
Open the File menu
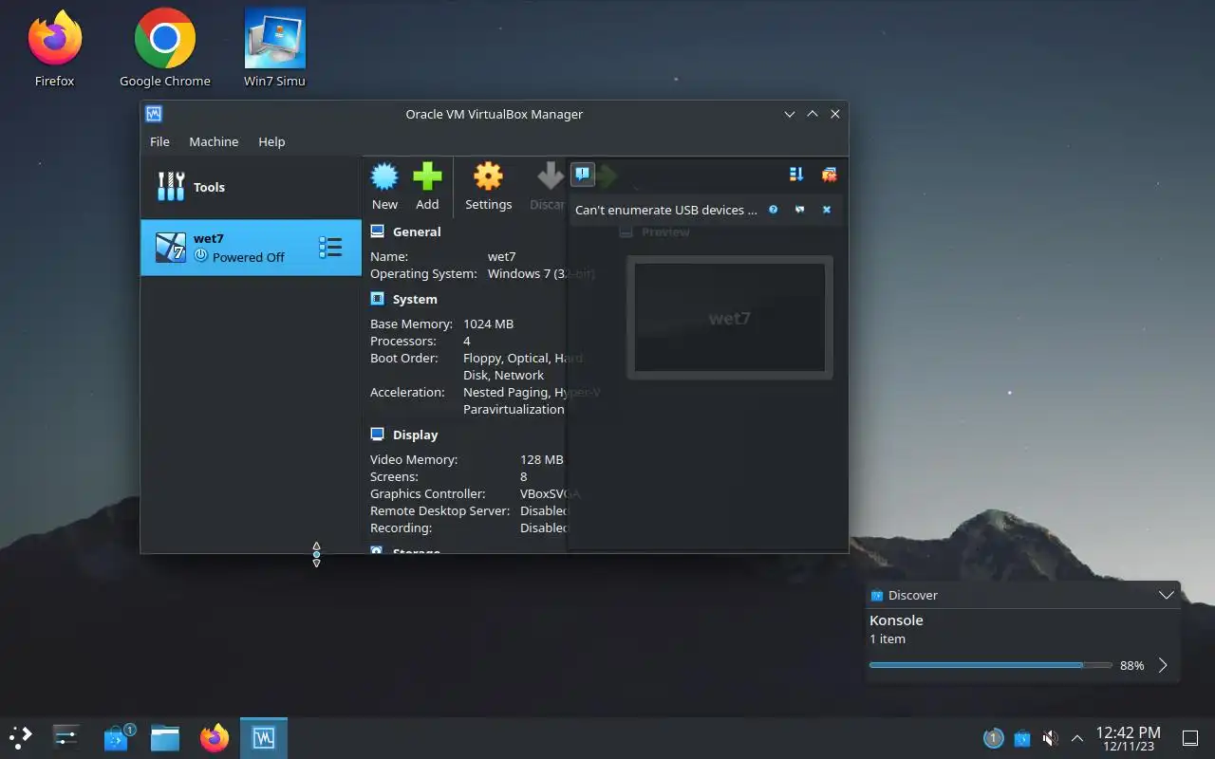159,141
